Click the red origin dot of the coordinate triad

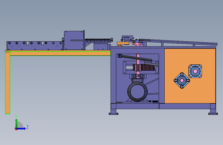click(16, 129)
